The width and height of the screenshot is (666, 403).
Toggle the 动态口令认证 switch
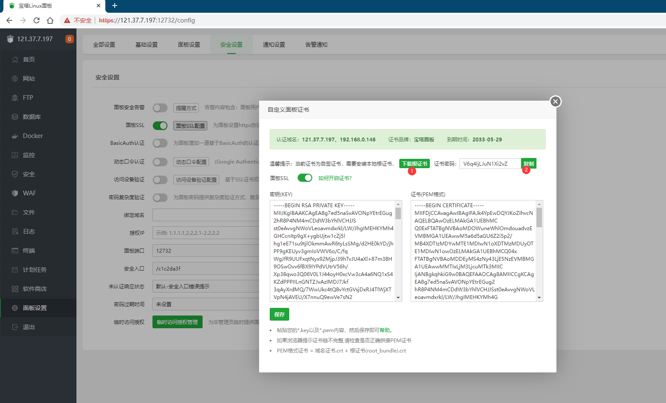(x=160, y=162)
